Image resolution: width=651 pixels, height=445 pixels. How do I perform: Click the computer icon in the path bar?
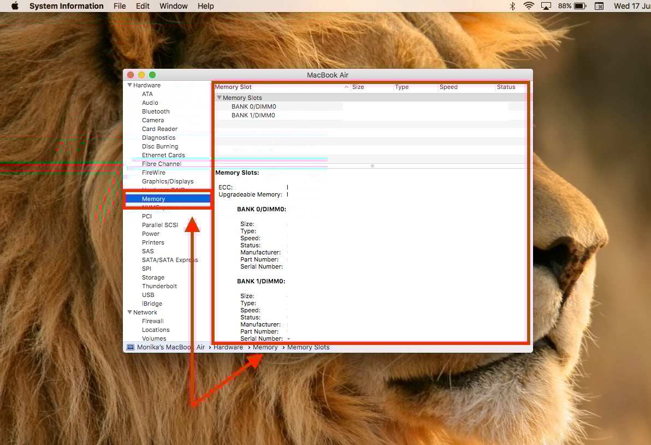pyautogui.click(x=131, y=347)
